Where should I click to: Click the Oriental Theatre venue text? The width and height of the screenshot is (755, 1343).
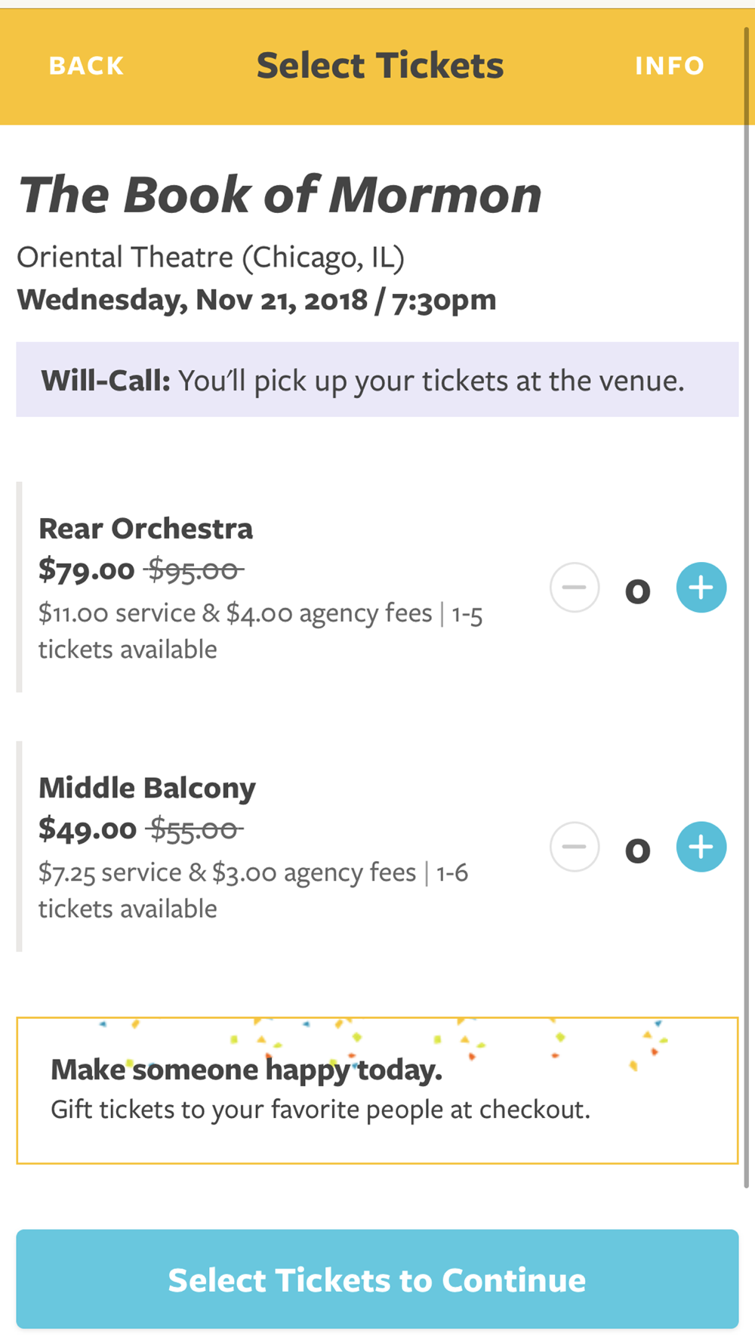click(x=211, y=258)
